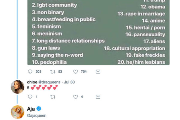This screenshot has height=120, width=180.
Task: Like the list tweet via heart icon beside 754
Action: click(76, 72)
